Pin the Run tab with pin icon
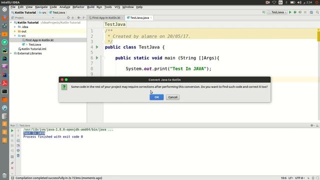 pyautogui.click(x=12, y=163)
